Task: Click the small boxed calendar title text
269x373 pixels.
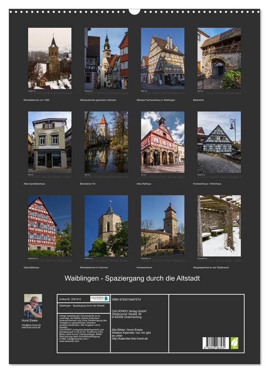Action: [82, 306]
